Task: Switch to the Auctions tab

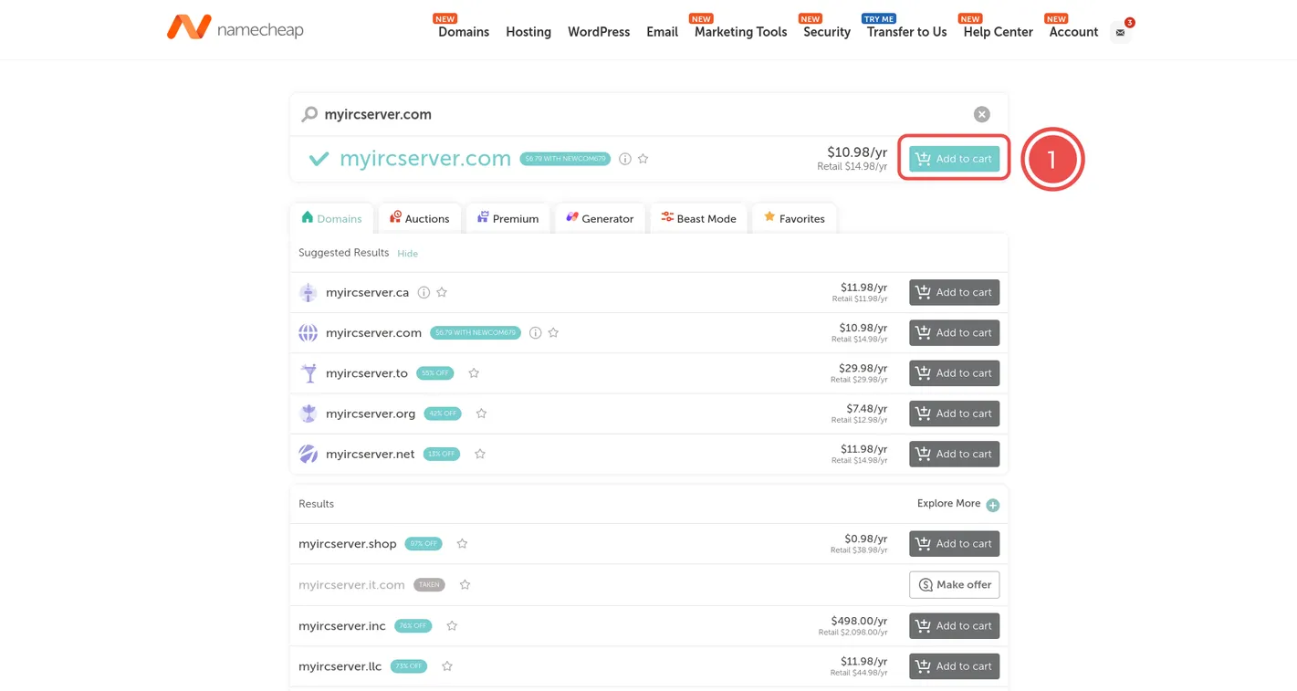Action: point(419,219)
